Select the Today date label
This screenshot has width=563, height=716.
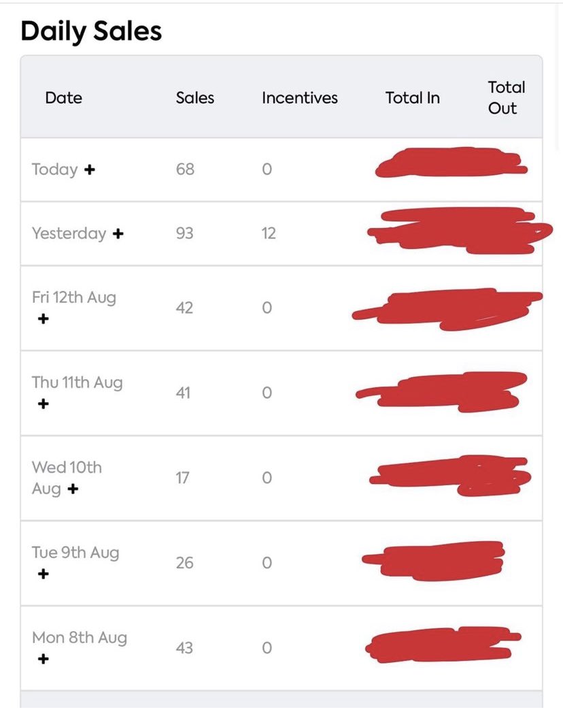tap(54, 169)
